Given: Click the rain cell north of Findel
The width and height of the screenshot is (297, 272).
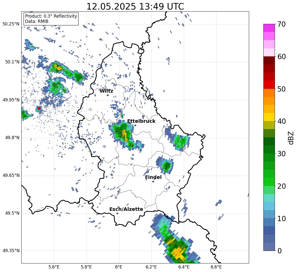Looking at the screenshot, I should tap(165, 165).
